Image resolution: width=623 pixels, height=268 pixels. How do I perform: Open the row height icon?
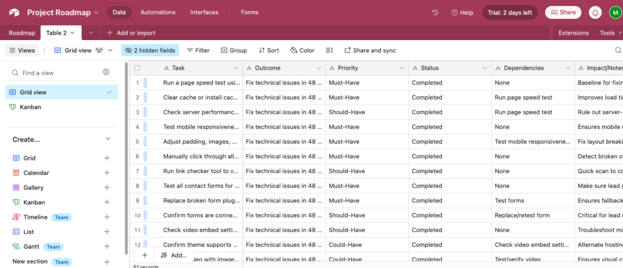point(329,50)
